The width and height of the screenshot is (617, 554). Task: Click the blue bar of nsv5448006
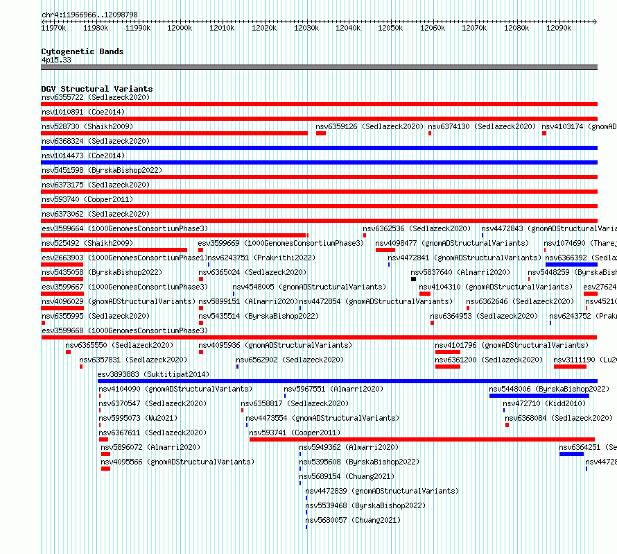tap(539, 396)
